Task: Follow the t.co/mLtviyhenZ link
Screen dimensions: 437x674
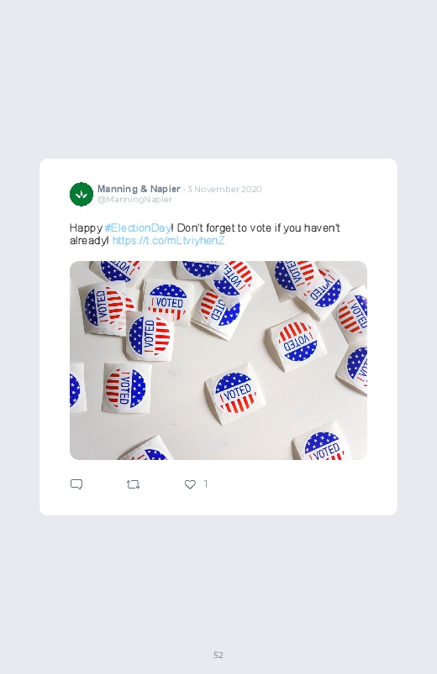Action: tap(168, 240)
